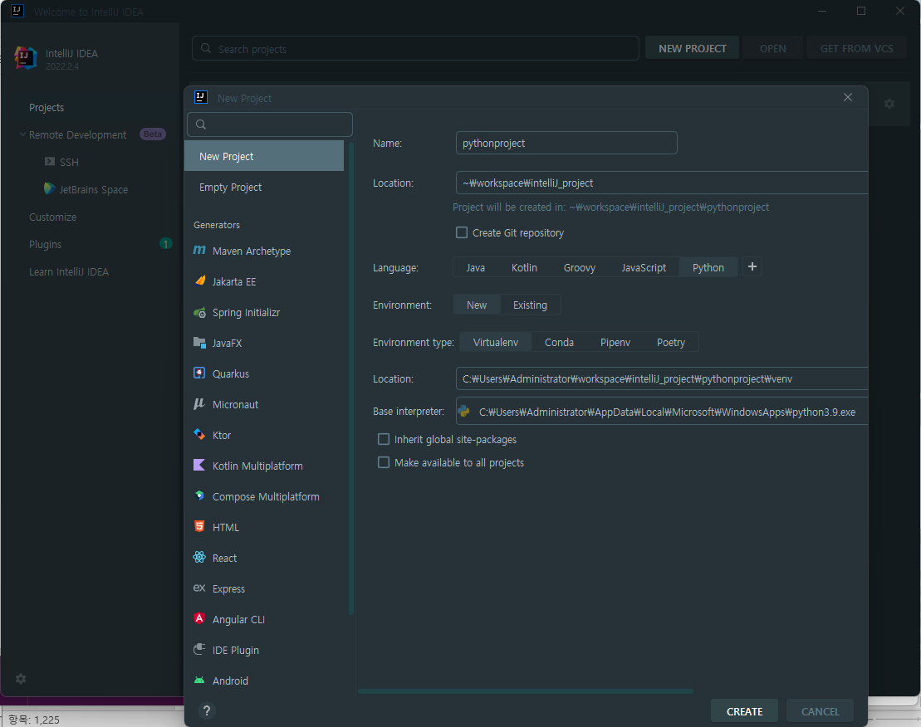The image size is (921, 727).
Task: Add another language with the plus button
Action: pyautogui.click(x=752, y=267)
